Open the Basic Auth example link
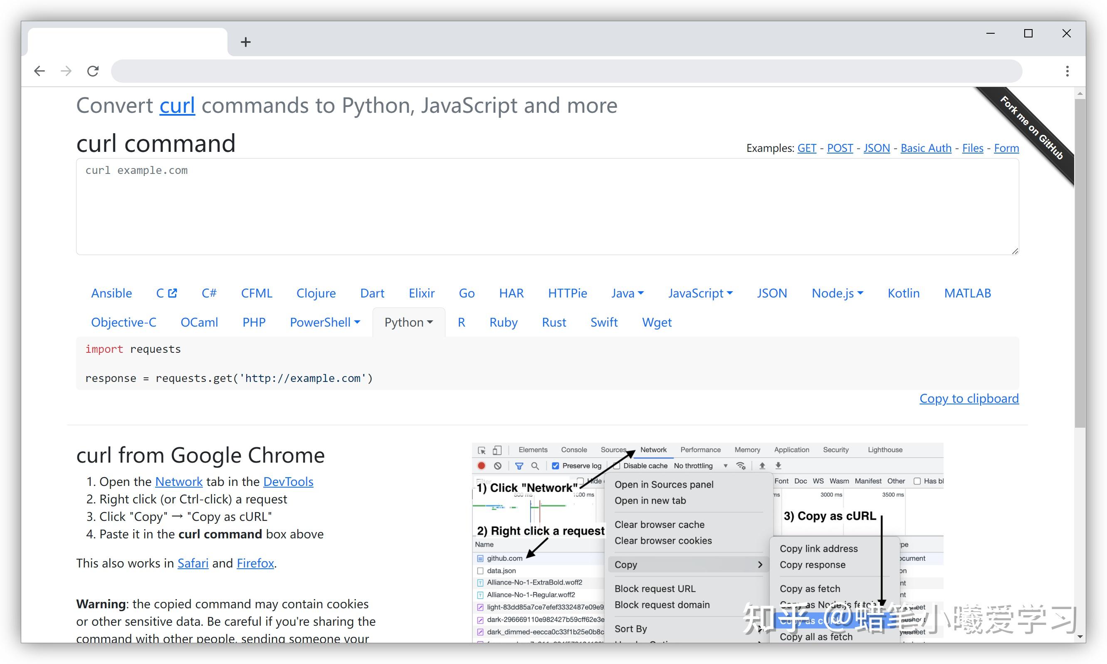The width and height of the screenshot is (1107, 664). [926, 148]
